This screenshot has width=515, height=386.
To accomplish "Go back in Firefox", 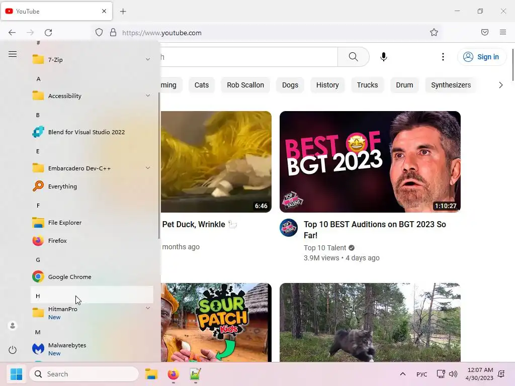I will 12,33.
